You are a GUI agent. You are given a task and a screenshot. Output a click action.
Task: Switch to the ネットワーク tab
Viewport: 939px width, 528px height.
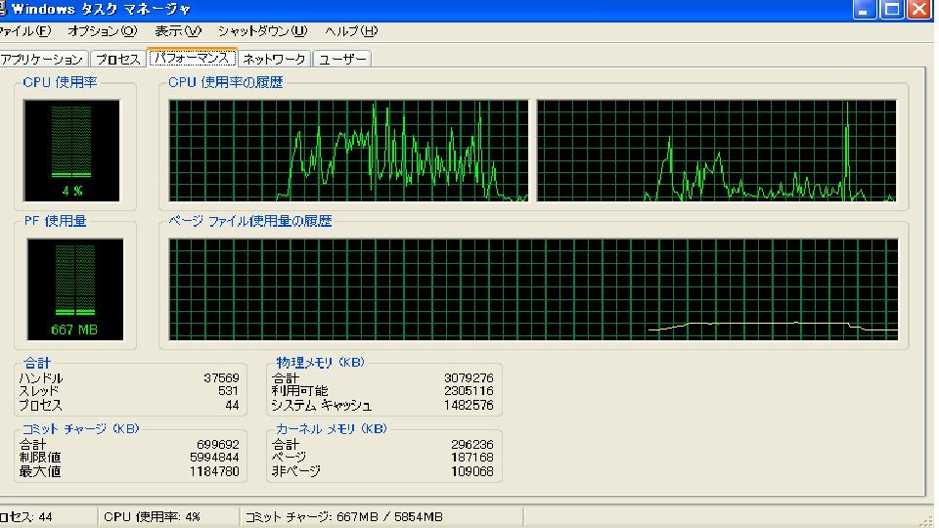click(274, 59)
